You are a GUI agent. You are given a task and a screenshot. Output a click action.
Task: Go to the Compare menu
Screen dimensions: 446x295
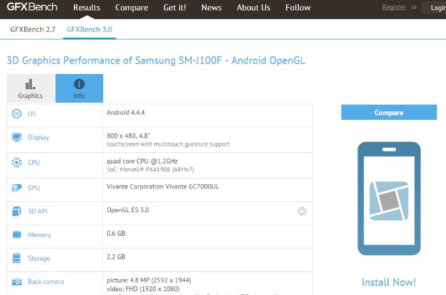[132, 8]
